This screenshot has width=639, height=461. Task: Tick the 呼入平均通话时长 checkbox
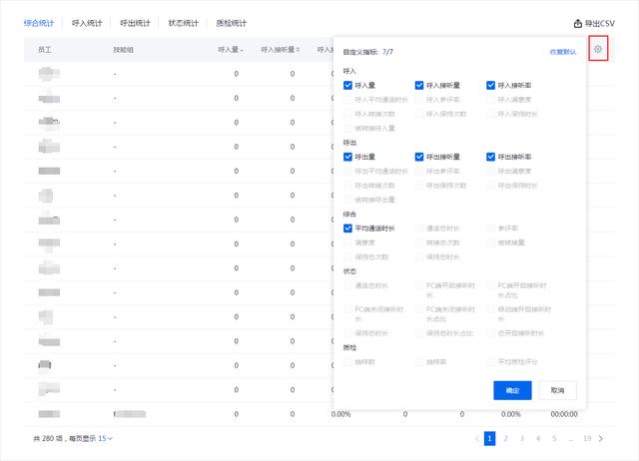(x=347, y=100)
